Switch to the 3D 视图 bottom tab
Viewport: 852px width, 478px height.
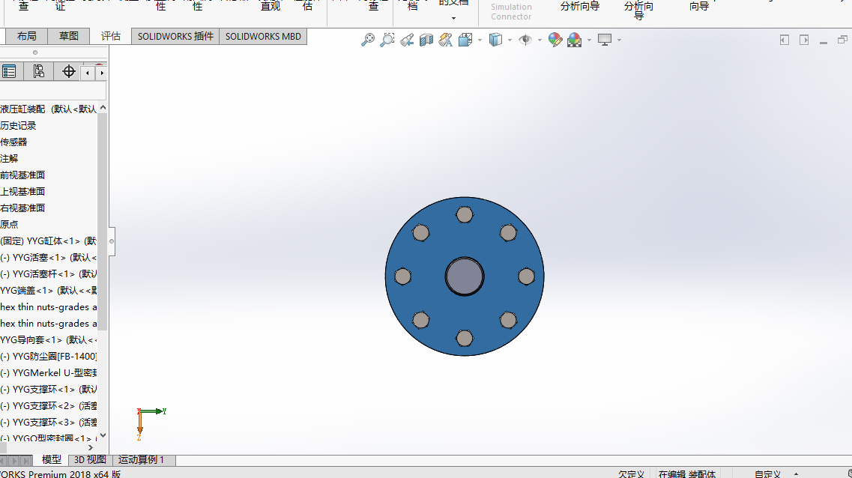click(90, 459)
